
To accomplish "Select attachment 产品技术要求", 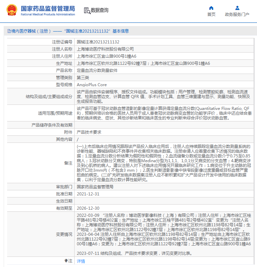I will click(x=89, y=132).
